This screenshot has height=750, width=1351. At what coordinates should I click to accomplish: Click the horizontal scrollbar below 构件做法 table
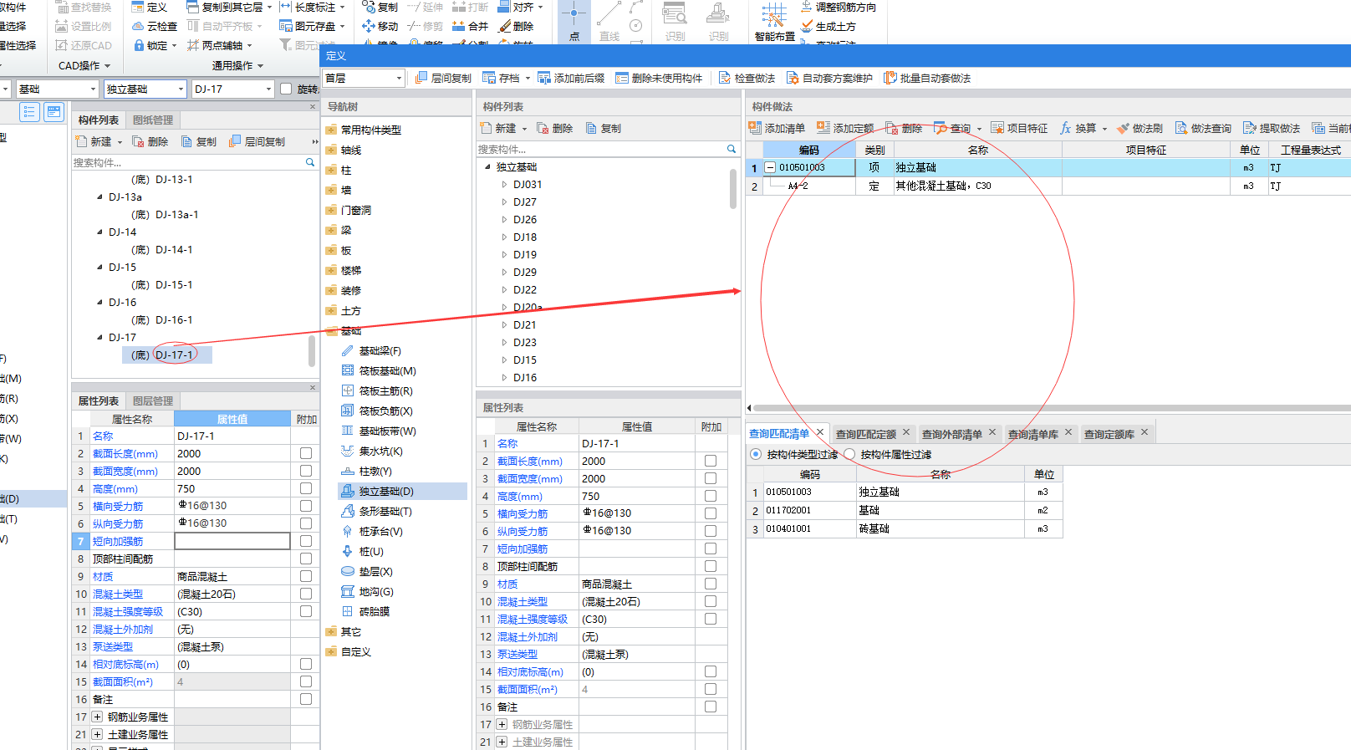pos(1052,408)
